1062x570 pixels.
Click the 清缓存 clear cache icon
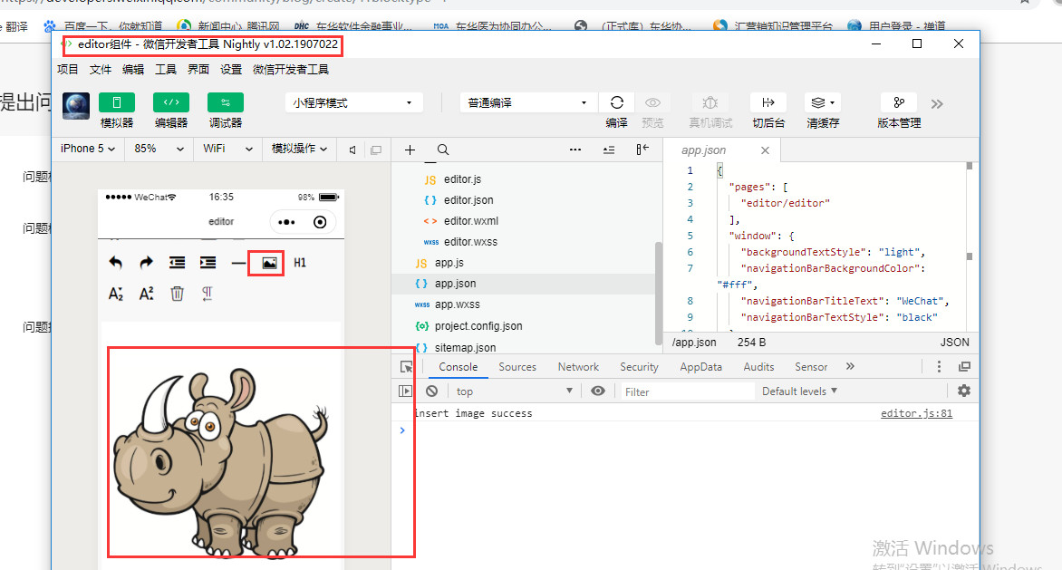click(x=822, y=102)
